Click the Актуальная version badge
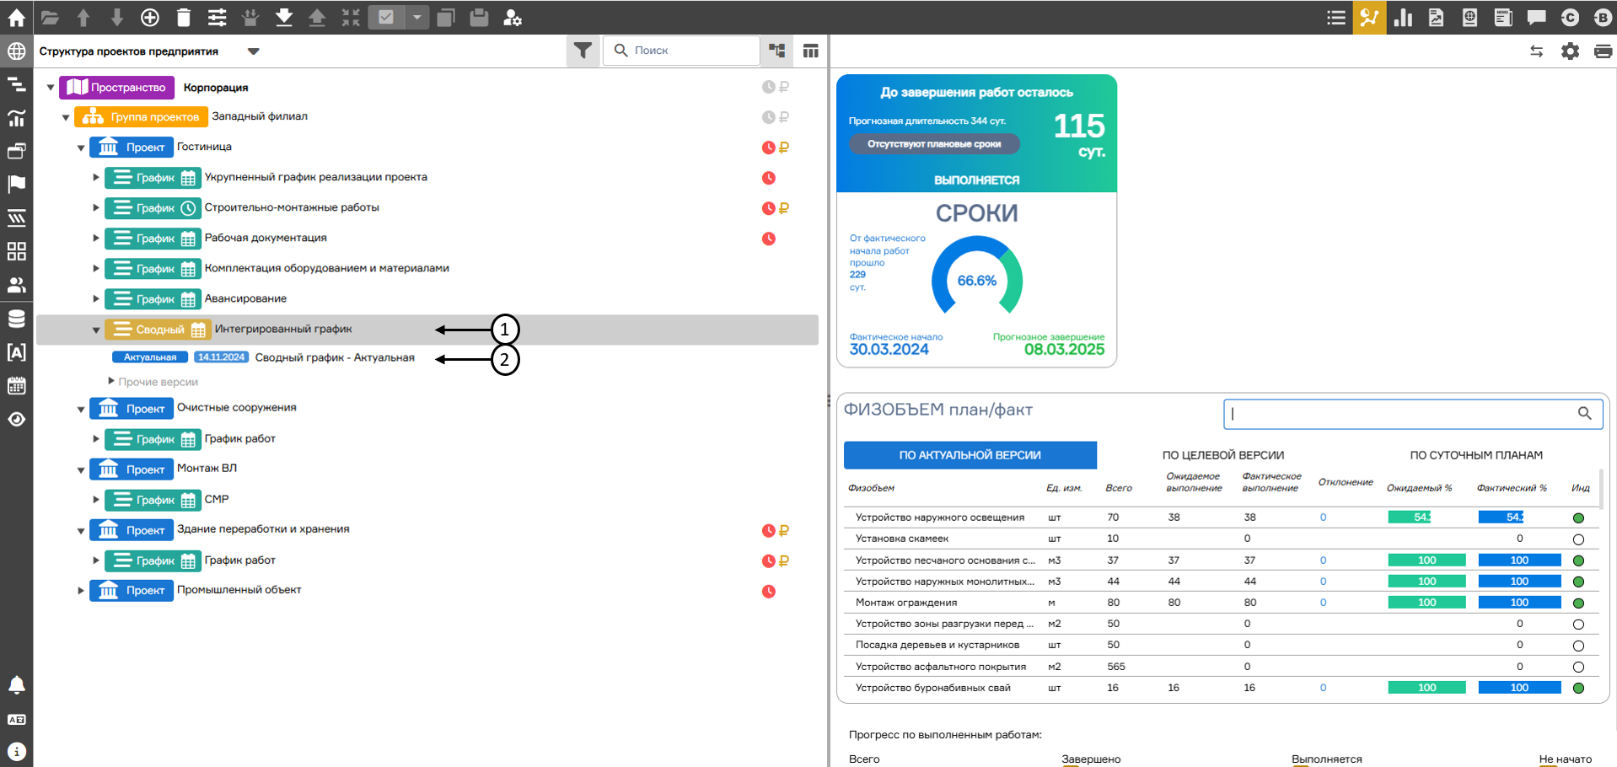 coord(150,357)
